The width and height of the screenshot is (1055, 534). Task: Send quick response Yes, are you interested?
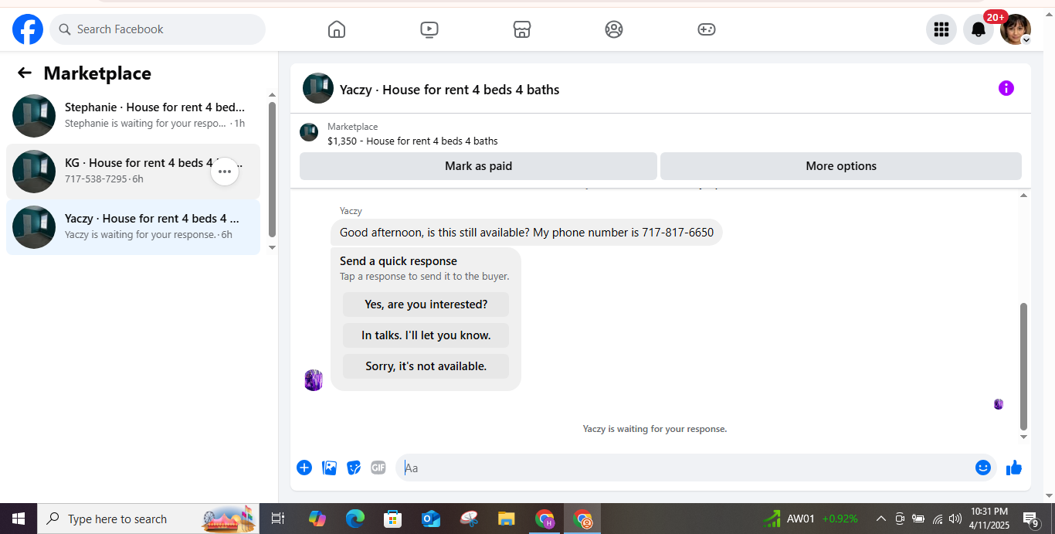426,304
